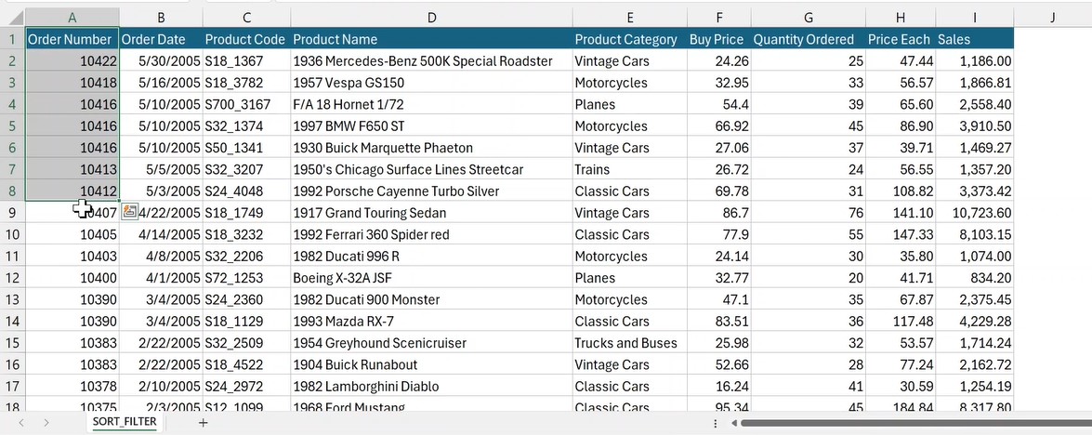Open the Quick Analysis icon below selection

(129, 212)
